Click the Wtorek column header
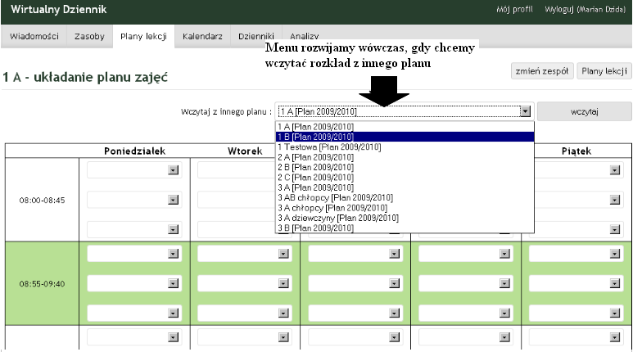633x352 pixels. (245, 151)
